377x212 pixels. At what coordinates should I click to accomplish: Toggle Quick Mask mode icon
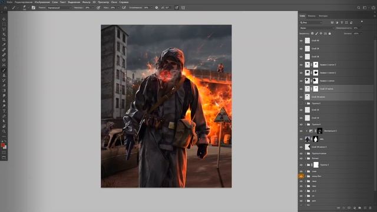click(4, 153)
